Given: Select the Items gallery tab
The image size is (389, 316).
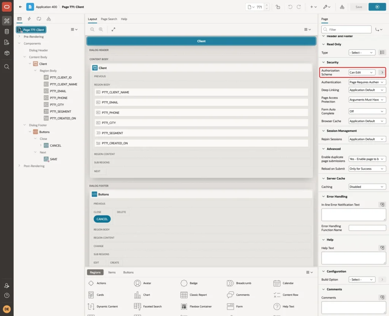Looking at the screenshot, I should [112, 272].
